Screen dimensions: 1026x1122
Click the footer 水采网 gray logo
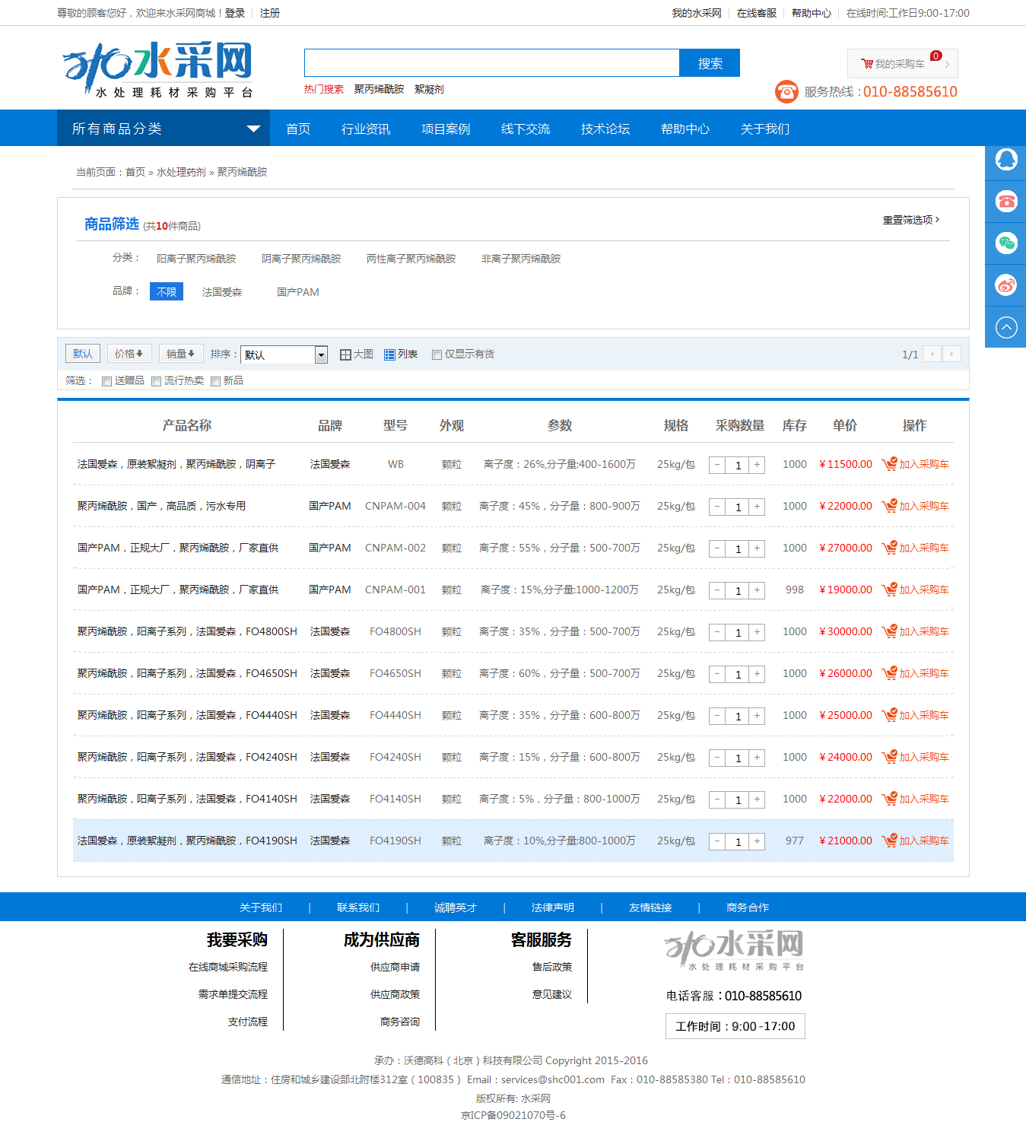pos(734,950)
